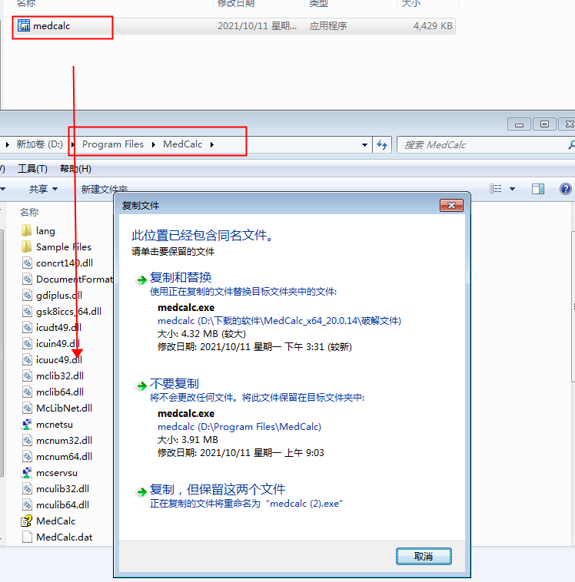Choose 复制，但保留这两个文件
This screenshot has width=575, height=582.
pos(218,489)
